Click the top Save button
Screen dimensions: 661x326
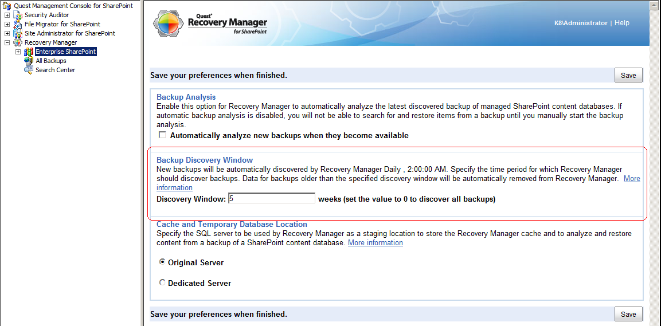tap(628, 76)
